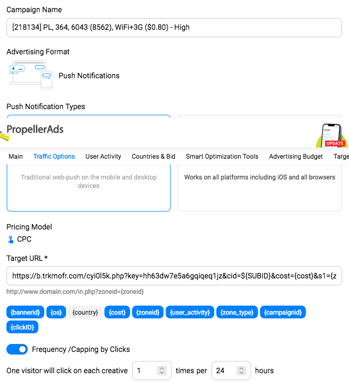Click the PropellerAds logo
This screenshot has height=386, width=349.
(35, 129)
